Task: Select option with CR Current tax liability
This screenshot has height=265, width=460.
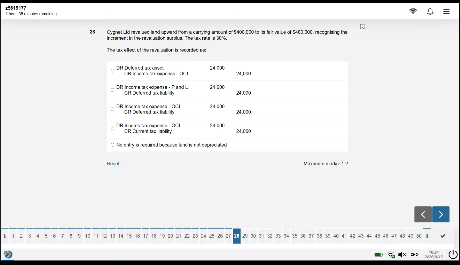Action: coord(113,129)
